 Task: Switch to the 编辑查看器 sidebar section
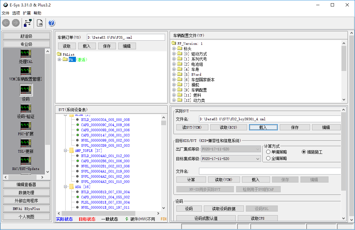[x=26, y=185]
